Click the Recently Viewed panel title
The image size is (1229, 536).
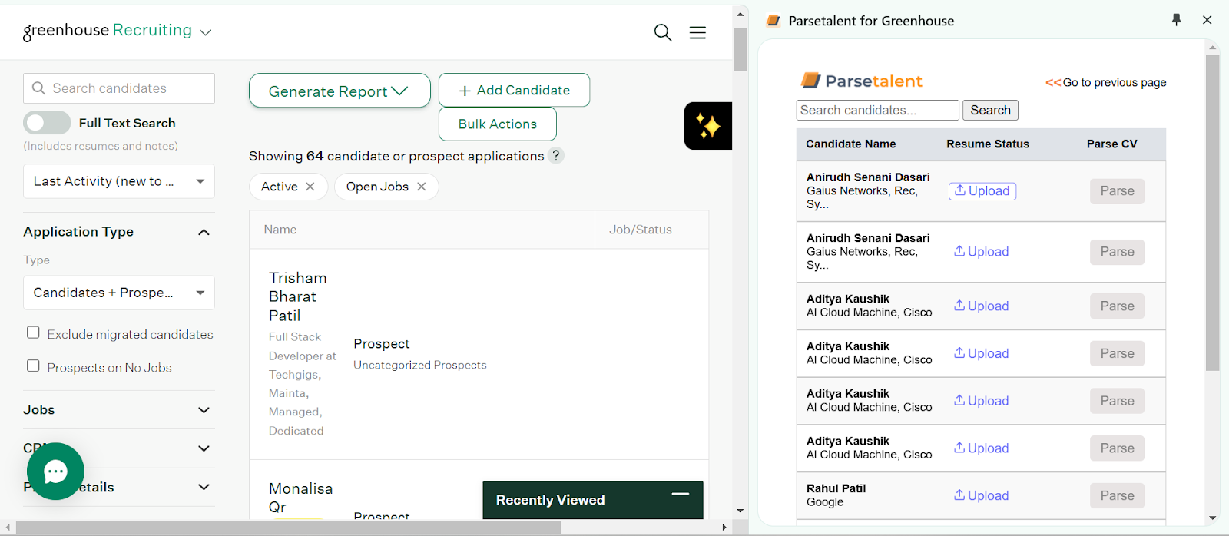(550, 500)
